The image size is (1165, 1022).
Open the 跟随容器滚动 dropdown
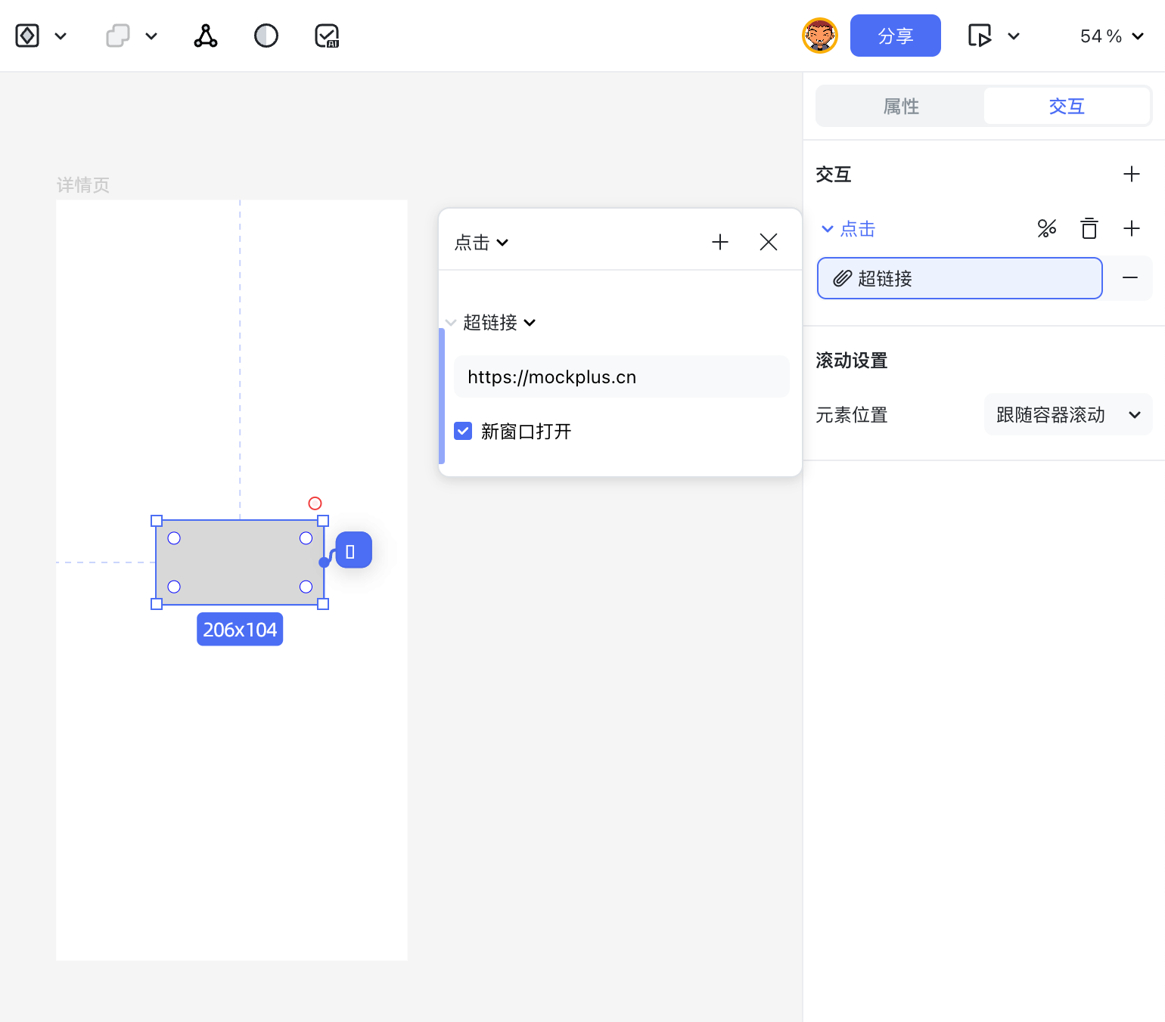click(1068, 414)
